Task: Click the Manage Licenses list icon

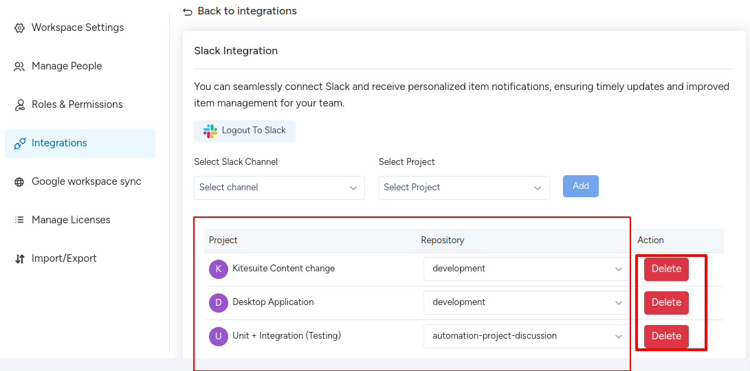Action: pos(19,221)
